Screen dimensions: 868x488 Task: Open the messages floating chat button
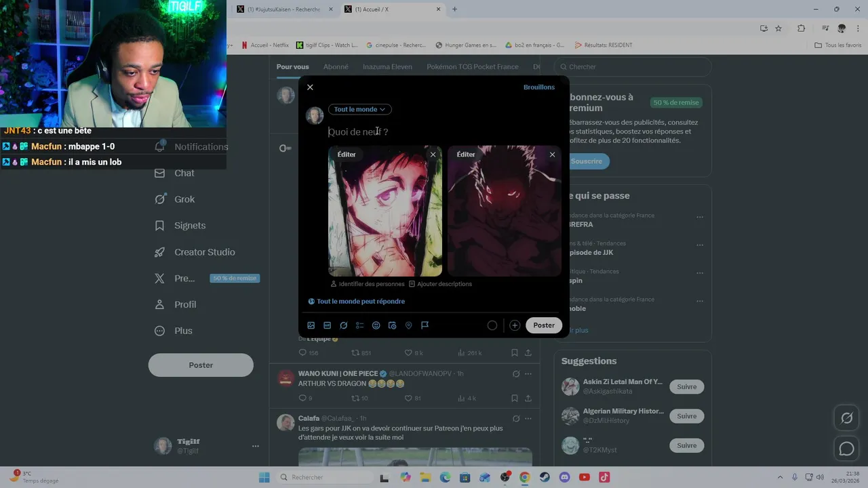point(846,449)
